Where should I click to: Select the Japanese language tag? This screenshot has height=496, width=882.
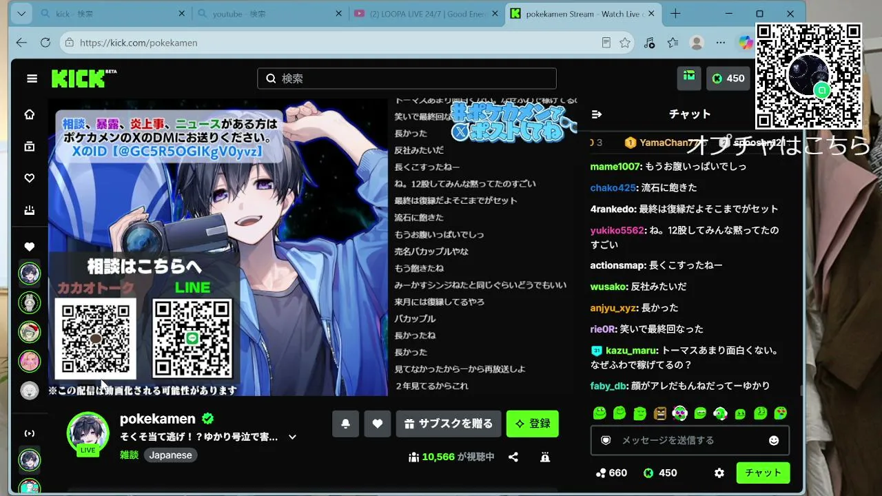[x=171, y=455]
